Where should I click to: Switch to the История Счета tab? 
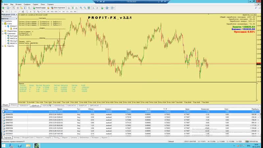pyautogui.click(x=28, y=137)
